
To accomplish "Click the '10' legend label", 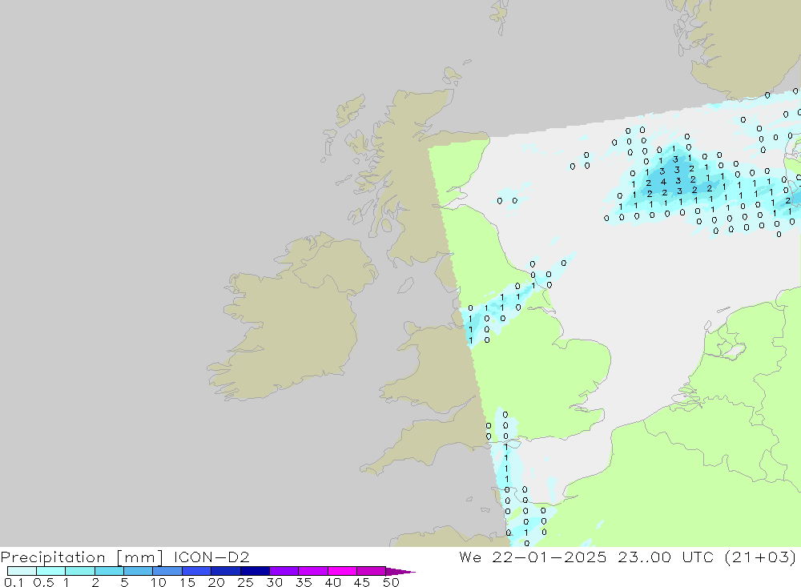I will pos(159,582).
